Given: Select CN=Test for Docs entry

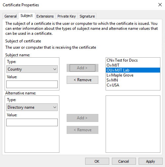Looking at the screenshot, I should [x=133, y=60].
